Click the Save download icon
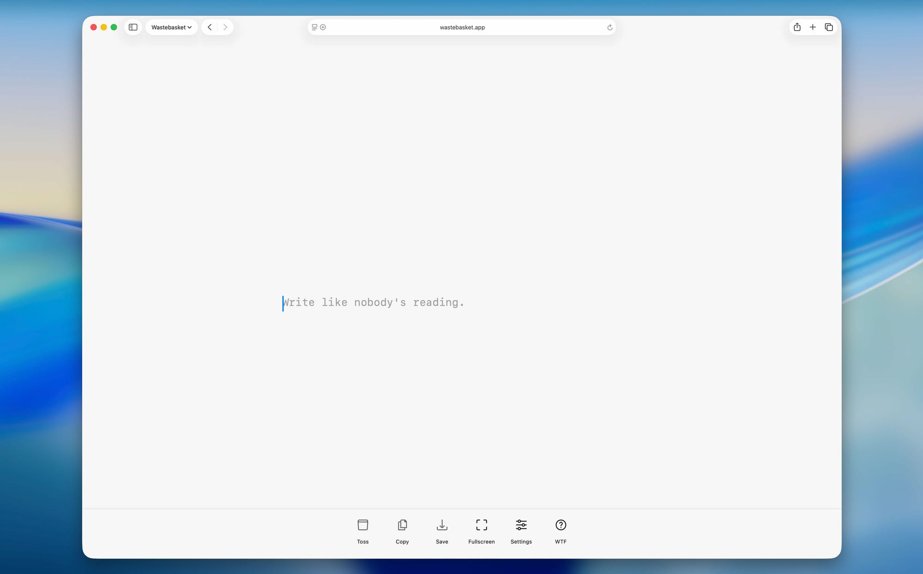Image resolution: width=923 pixels, height=574 pixels. (442, 525)
